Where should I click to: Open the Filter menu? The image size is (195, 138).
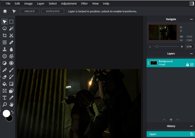coord(84,4)
